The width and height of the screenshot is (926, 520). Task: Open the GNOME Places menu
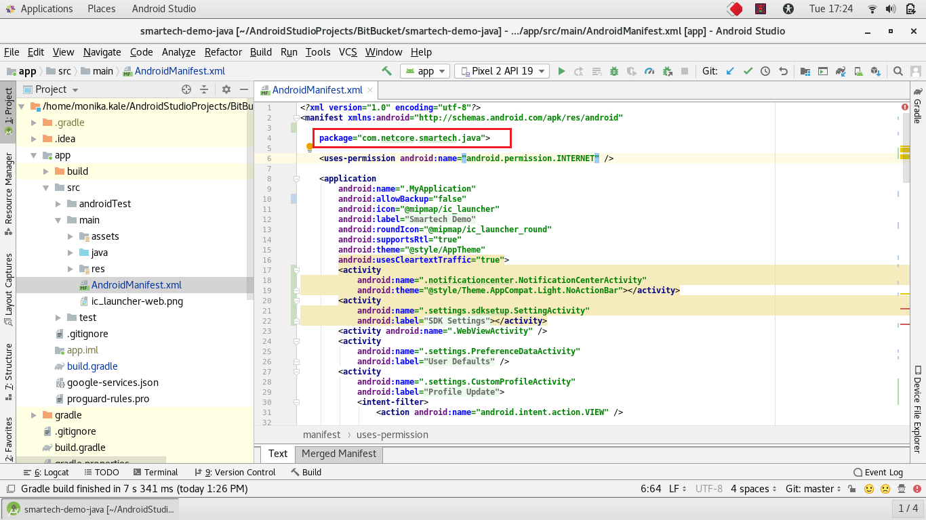pyautogui.click(x=102, y=9)
